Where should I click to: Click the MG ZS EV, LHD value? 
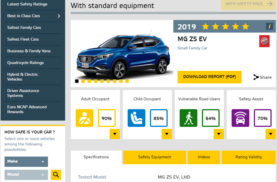[x=174, y=177]
